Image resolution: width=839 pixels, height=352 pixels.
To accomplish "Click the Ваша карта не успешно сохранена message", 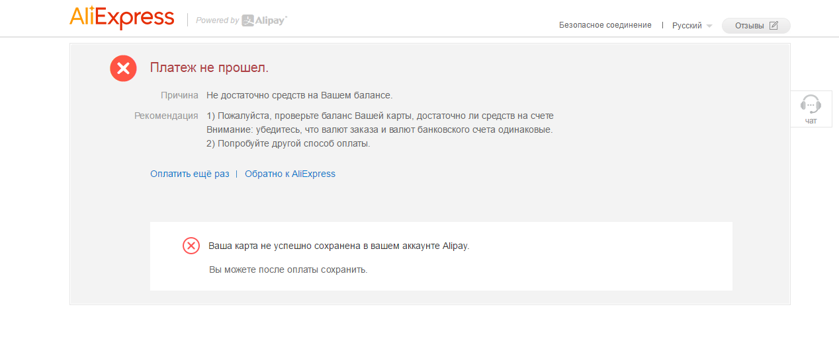I will tap(339, 246).
